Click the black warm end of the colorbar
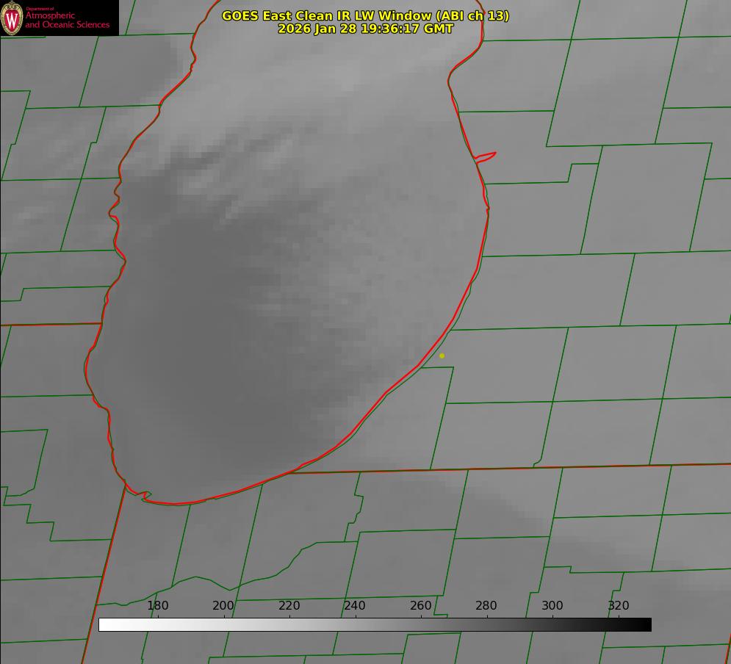This screenshot has width=731, height=664. point(645,624)
